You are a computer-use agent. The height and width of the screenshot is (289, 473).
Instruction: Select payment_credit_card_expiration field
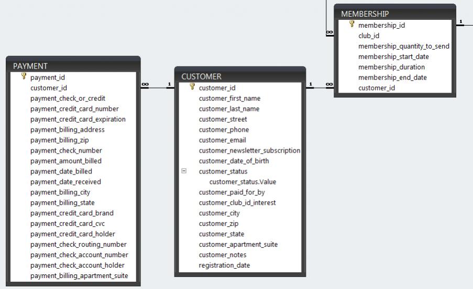point(78,119)
